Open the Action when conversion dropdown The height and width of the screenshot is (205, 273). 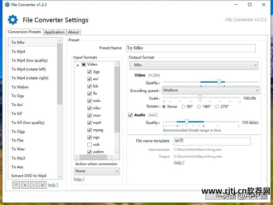click(97, 171)
